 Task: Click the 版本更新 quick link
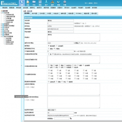pyautogui.click(x=94, y=8)
